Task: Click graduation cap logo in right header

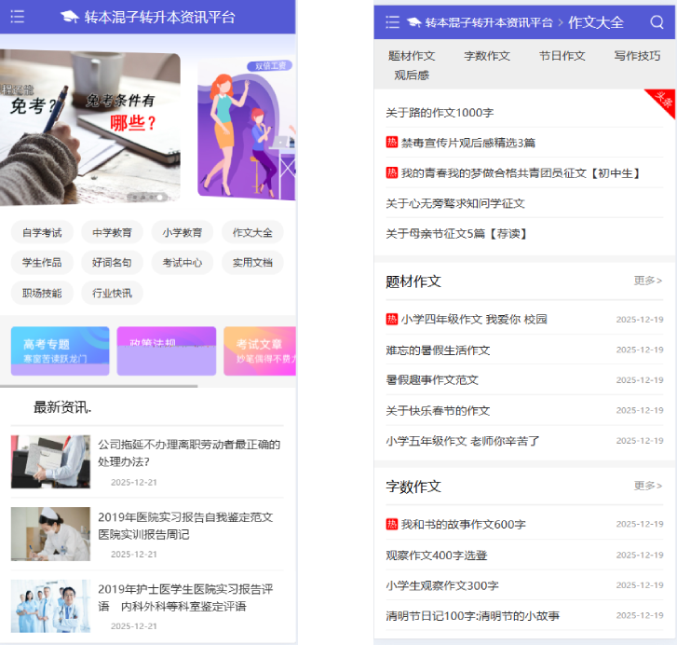Action: click(x=413, y=22)
